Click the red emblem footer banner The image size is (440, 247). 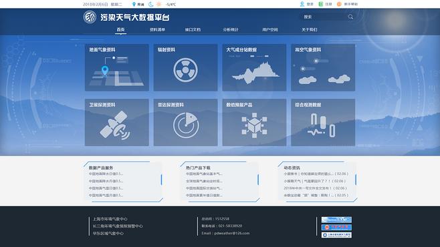(x=336, y=227)
